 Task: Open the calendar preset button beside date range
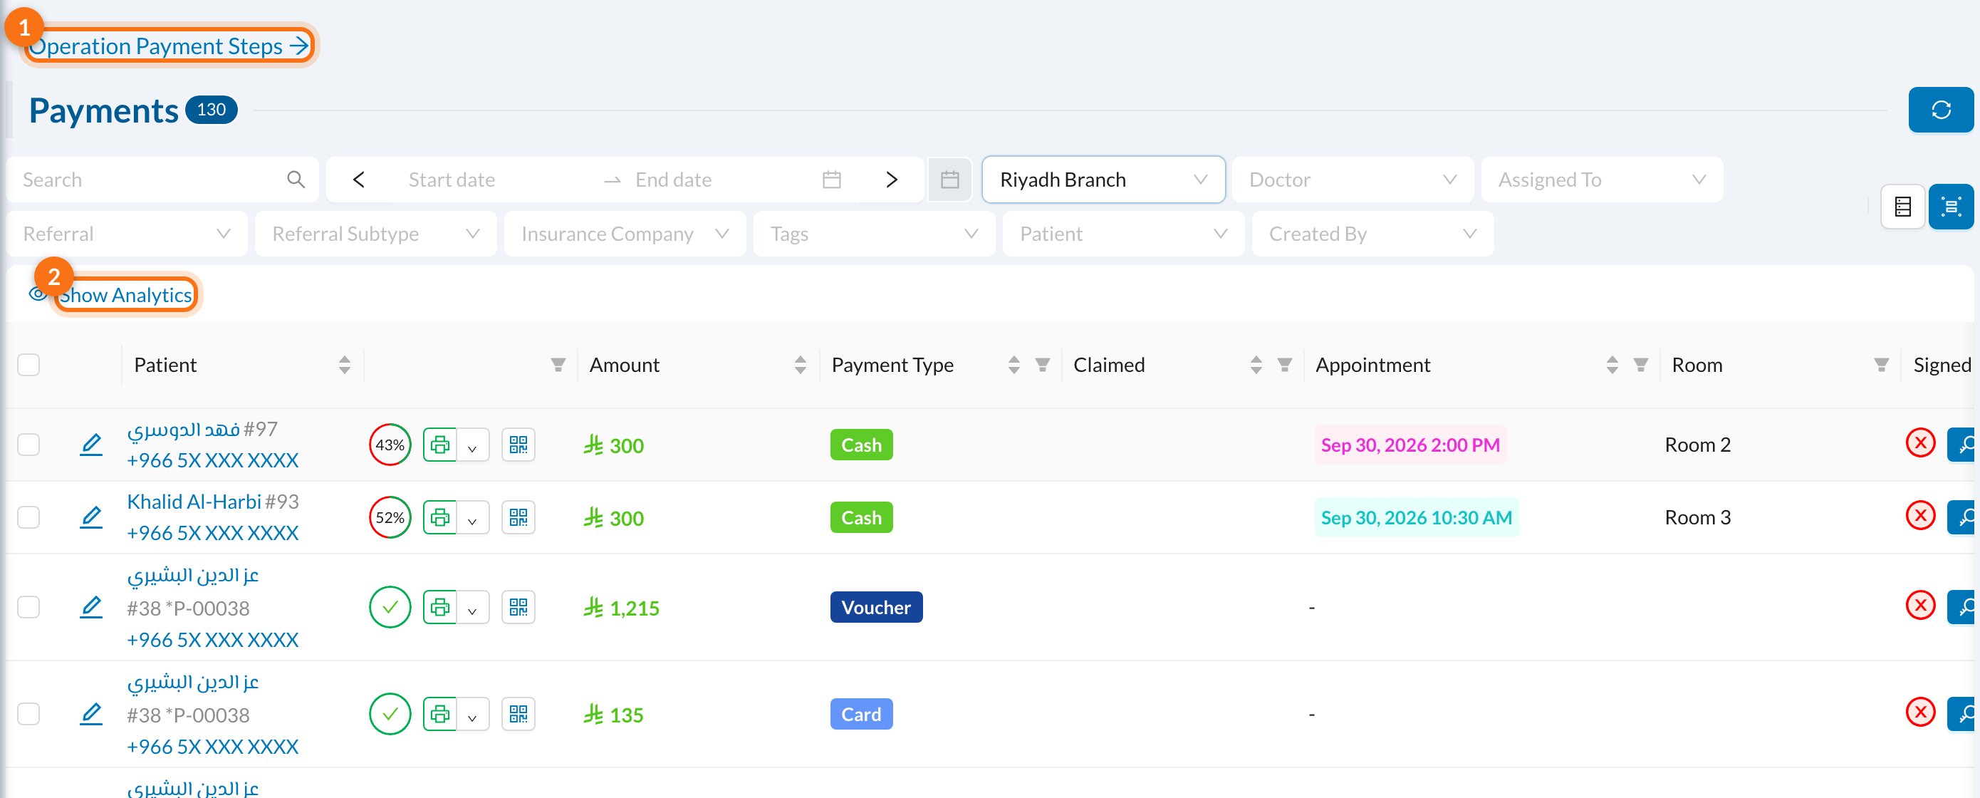pos(950,180)
